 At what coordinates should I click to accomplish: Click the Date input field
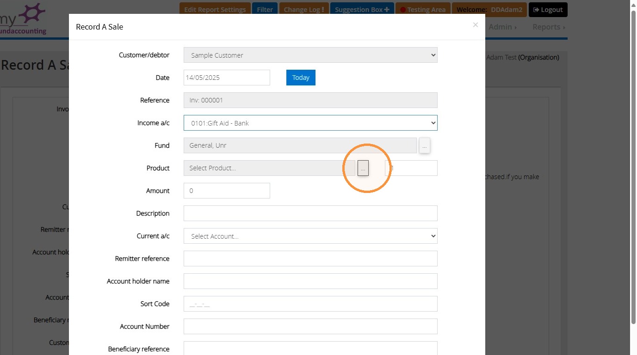227,78
